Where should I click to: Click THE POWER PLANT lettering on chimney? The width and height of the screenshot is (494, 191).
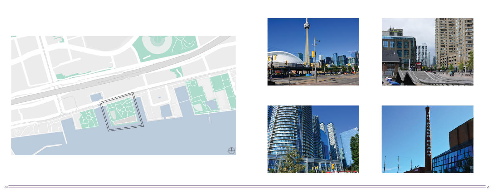point(429,133)
